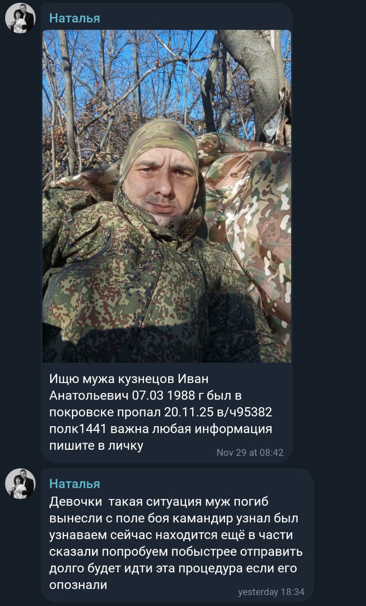Open Наталья's avatar beside the photo message
Image resolution: width=366 pixels, height=606 pixels.
[20, 18]
